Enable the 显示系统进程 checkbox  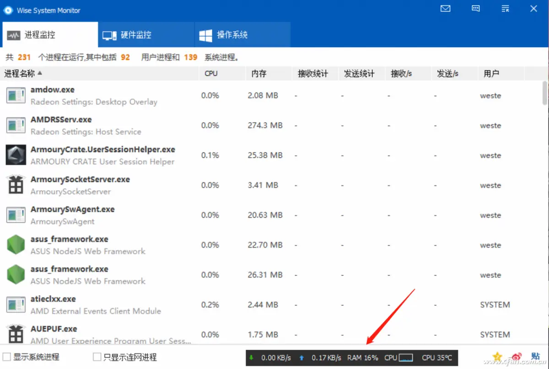coord(7,357)
